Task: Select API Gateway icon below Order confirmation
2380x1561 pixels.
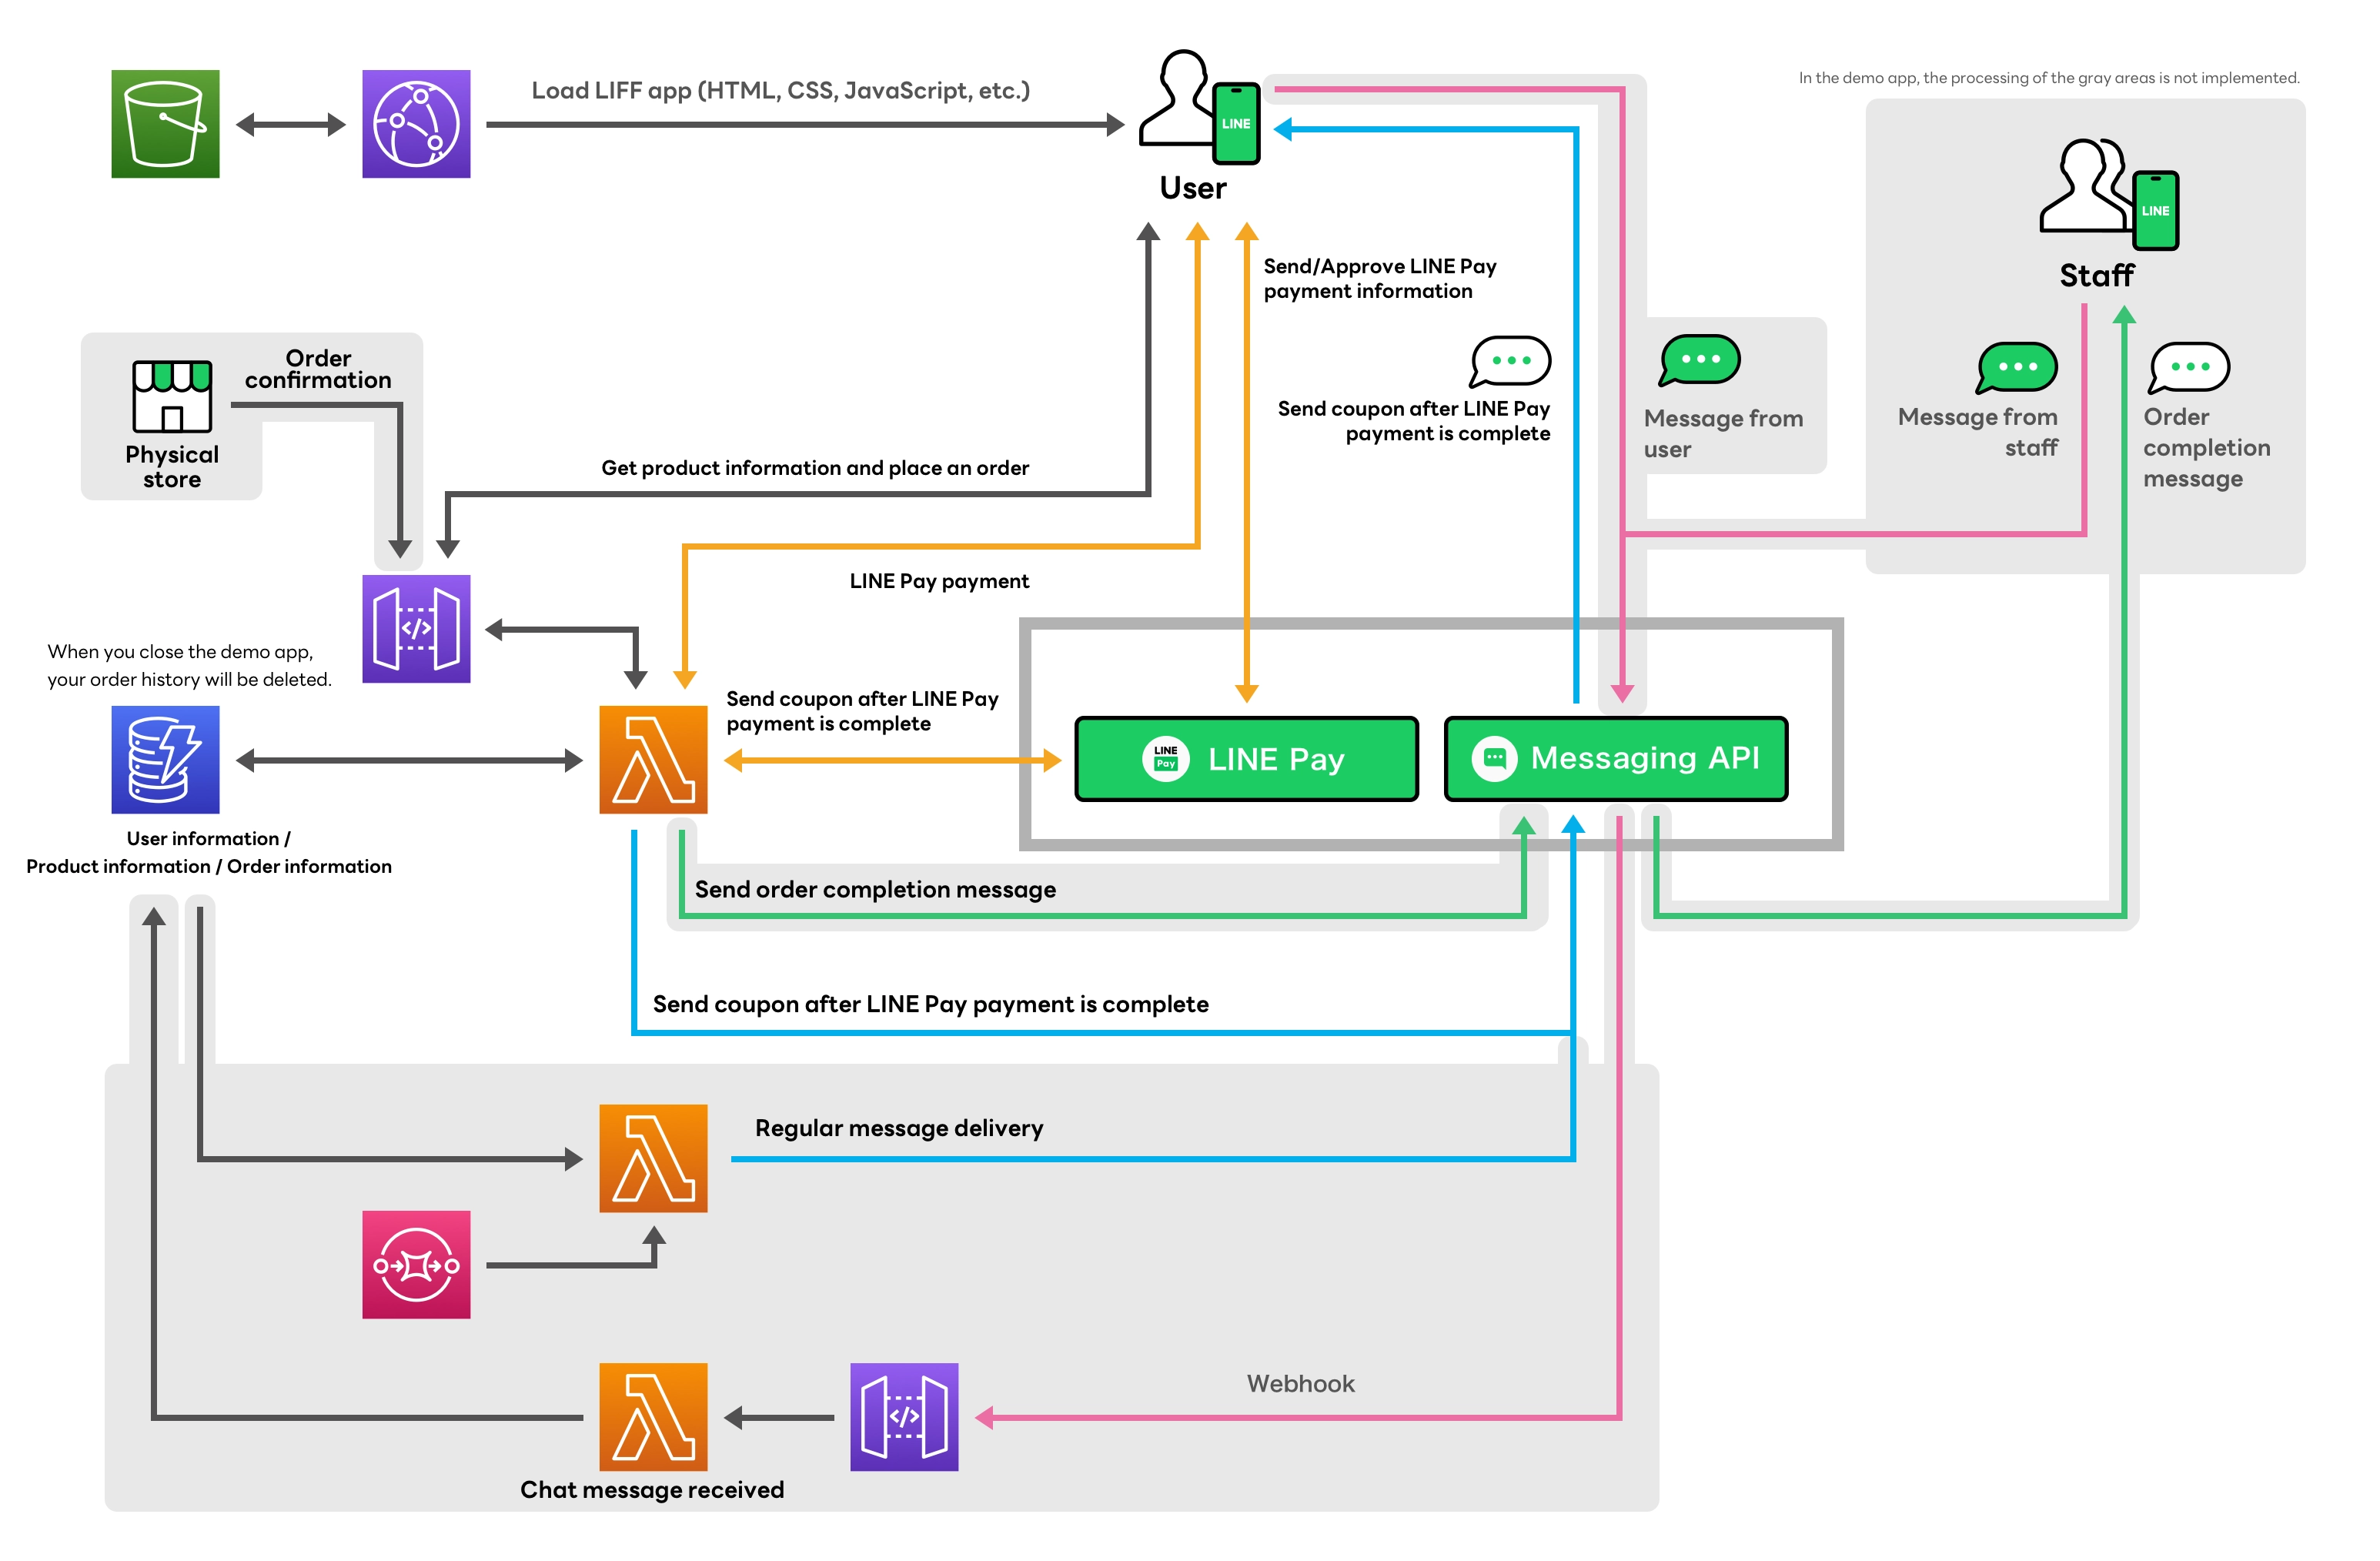Action: [416, 628]
